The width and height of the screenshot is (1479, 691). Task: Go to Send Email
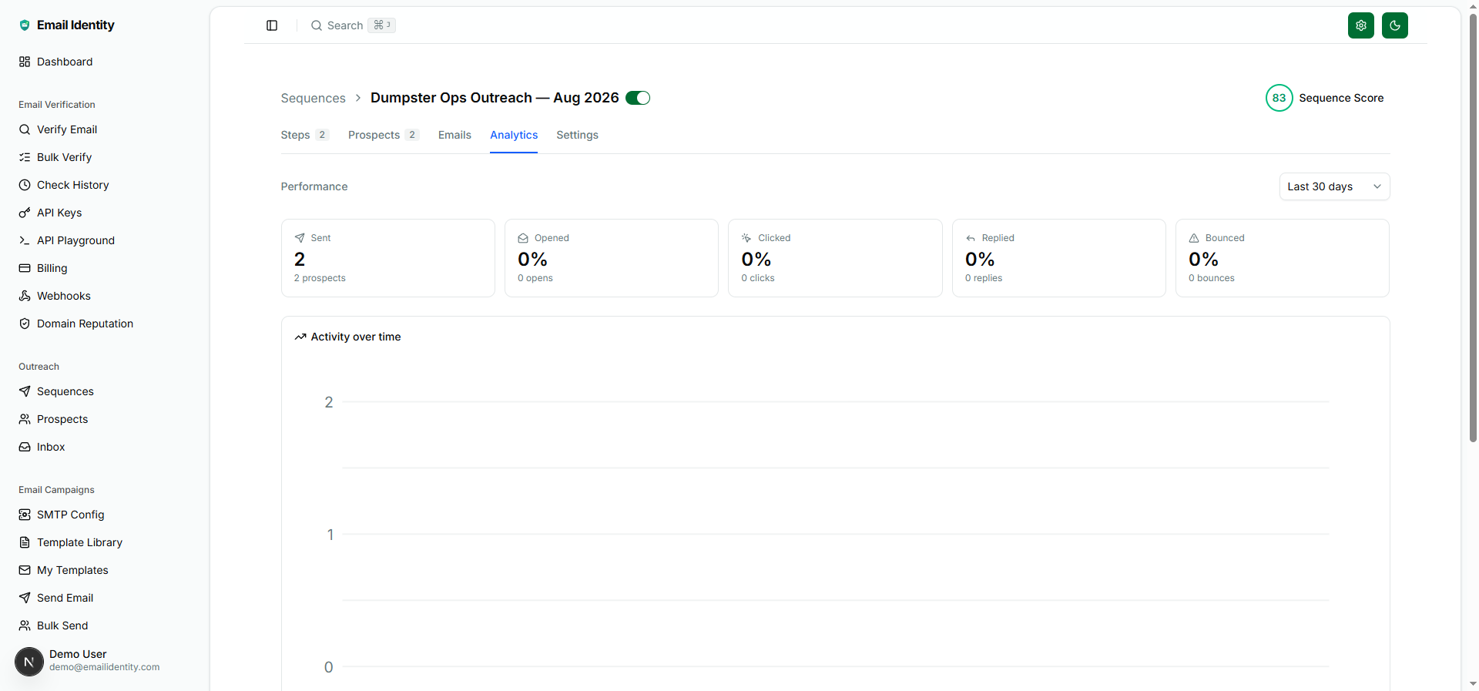pyautogui.click(x=56, y=598)
